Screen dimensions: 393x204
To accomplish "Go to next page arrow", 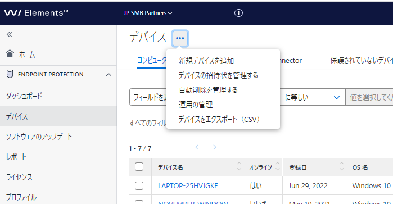I will coord(215,147).
